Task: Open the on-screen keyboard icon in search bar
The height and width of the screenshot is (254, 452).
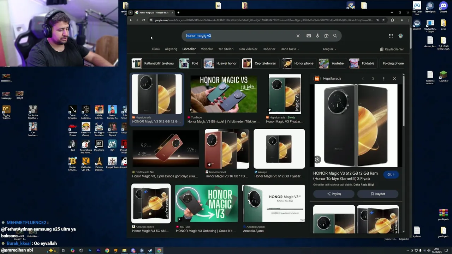Action: click(x=309, y=36)
